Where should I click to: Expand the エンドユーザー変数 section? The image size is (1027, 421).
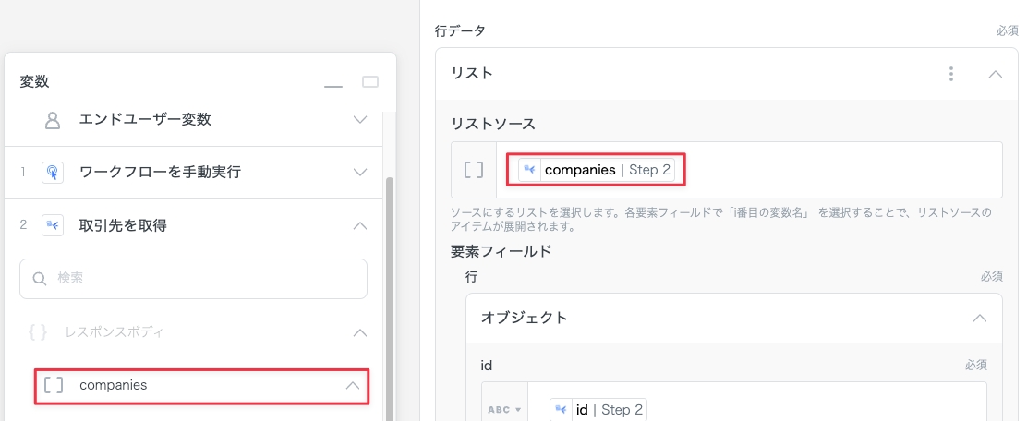click(x=360, y=119)
